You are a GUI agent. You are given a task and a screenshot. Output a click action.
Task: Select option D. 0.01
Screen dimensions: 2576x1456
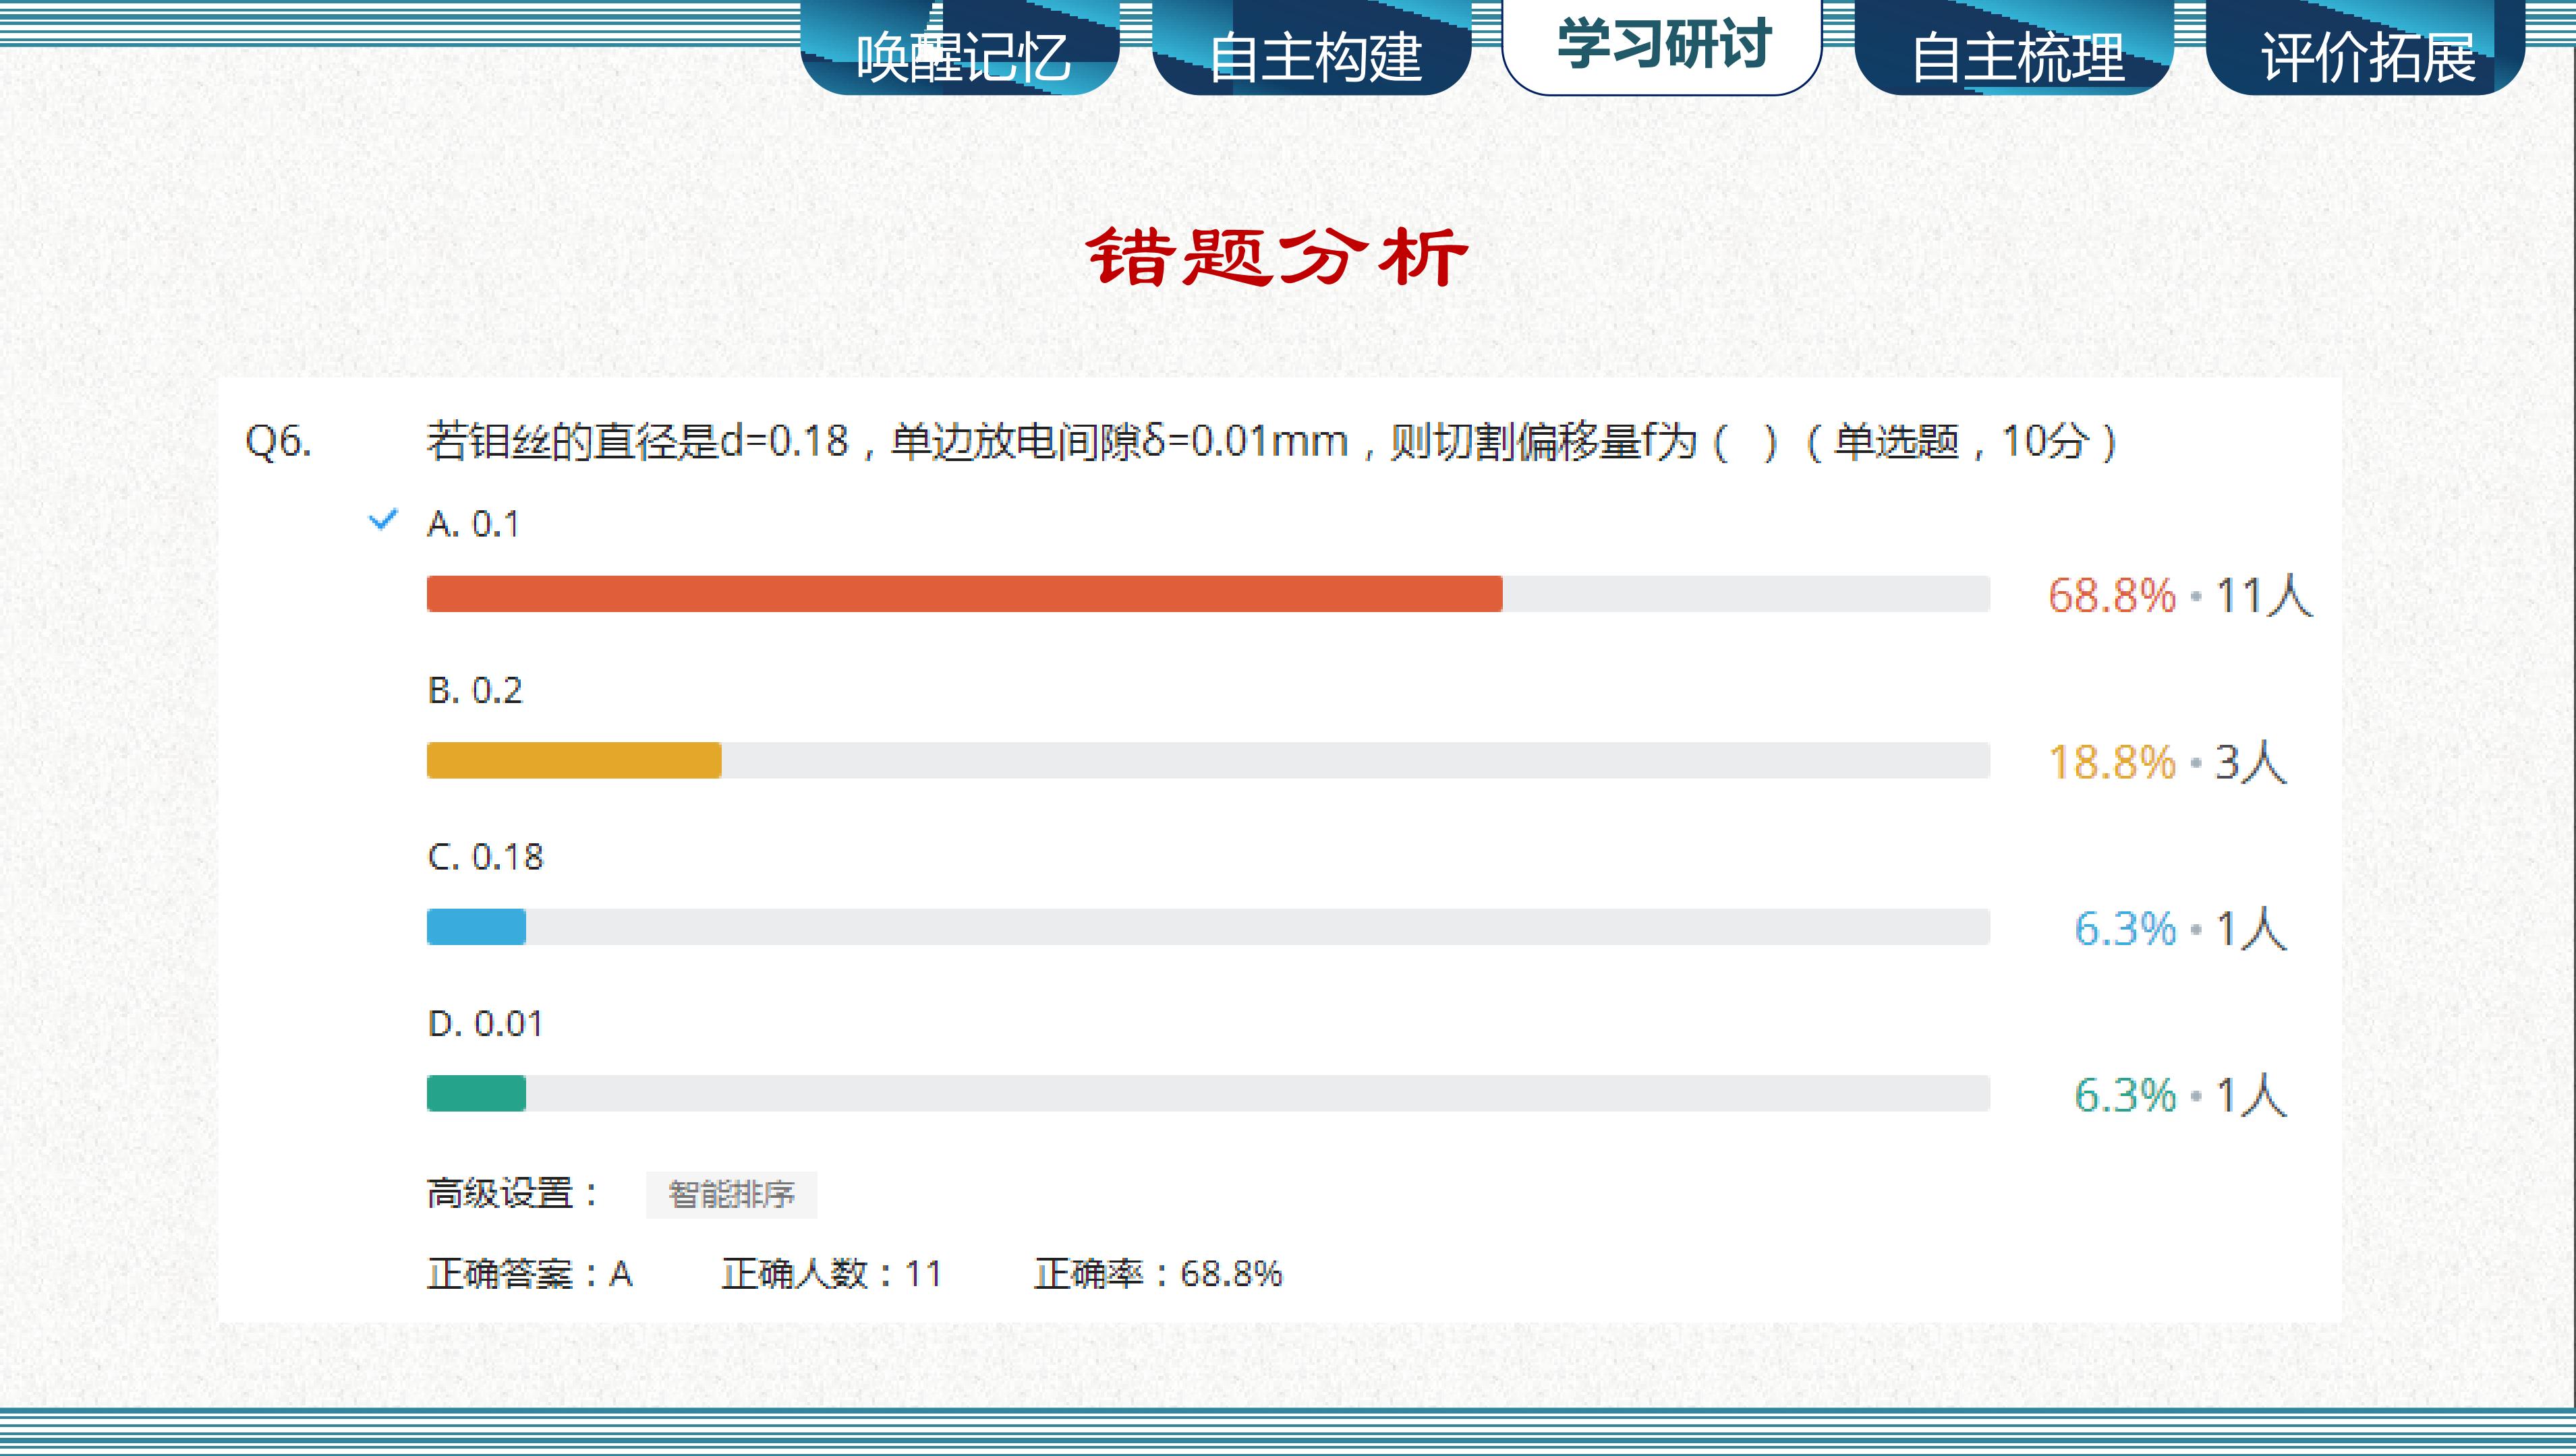pyautogui.click(x=485, y=1024)
